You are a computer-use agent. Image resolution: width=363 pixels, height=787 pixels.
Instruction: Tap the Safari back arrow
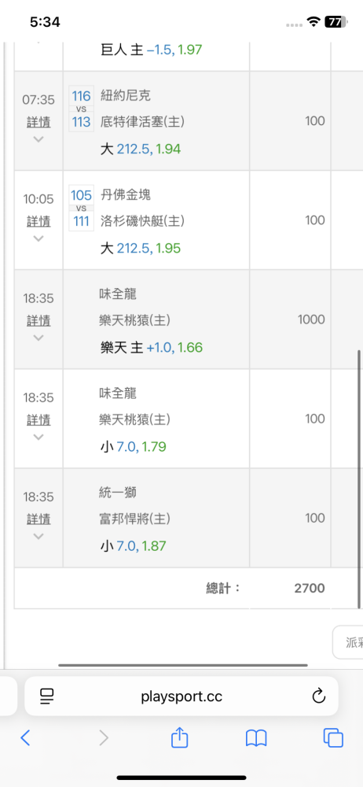pyautogui.click(x=26, y=738)
